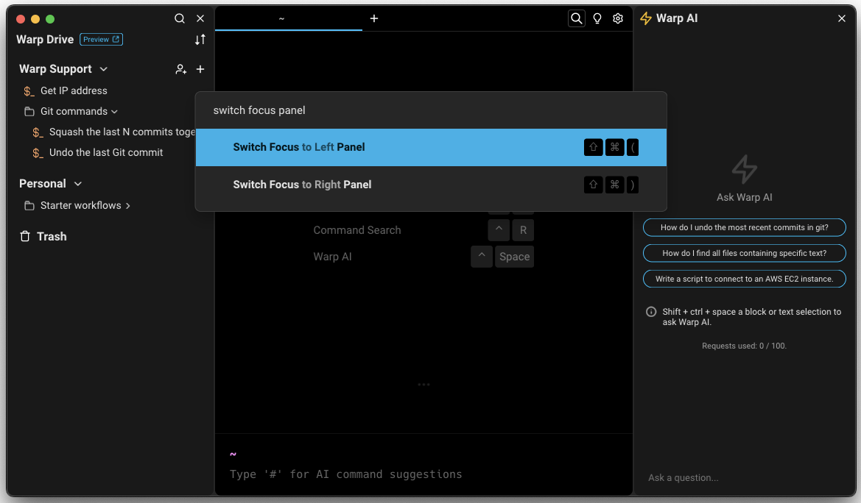Screen dimensions: 861x503
Task: Click the lightbulb icon in tab bar
Action: 597,18
